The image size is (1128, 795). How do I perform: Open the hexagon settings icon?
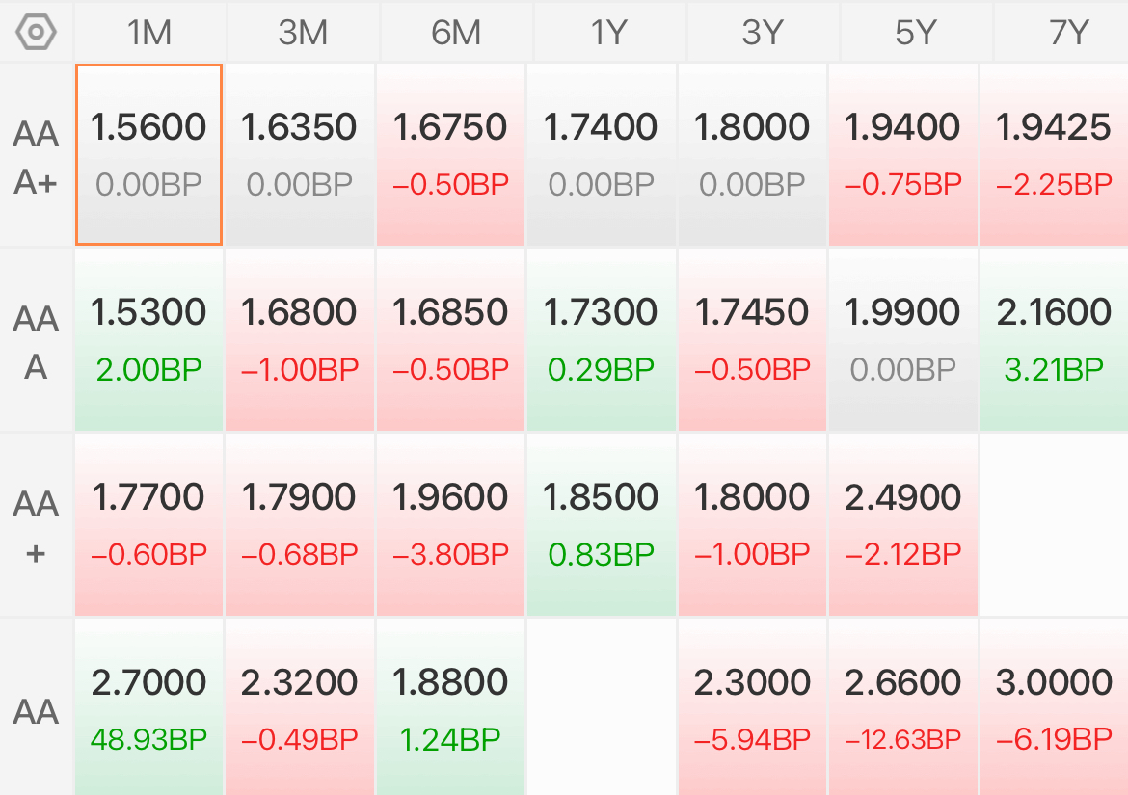pyautogui.click(x=36, y=33)
